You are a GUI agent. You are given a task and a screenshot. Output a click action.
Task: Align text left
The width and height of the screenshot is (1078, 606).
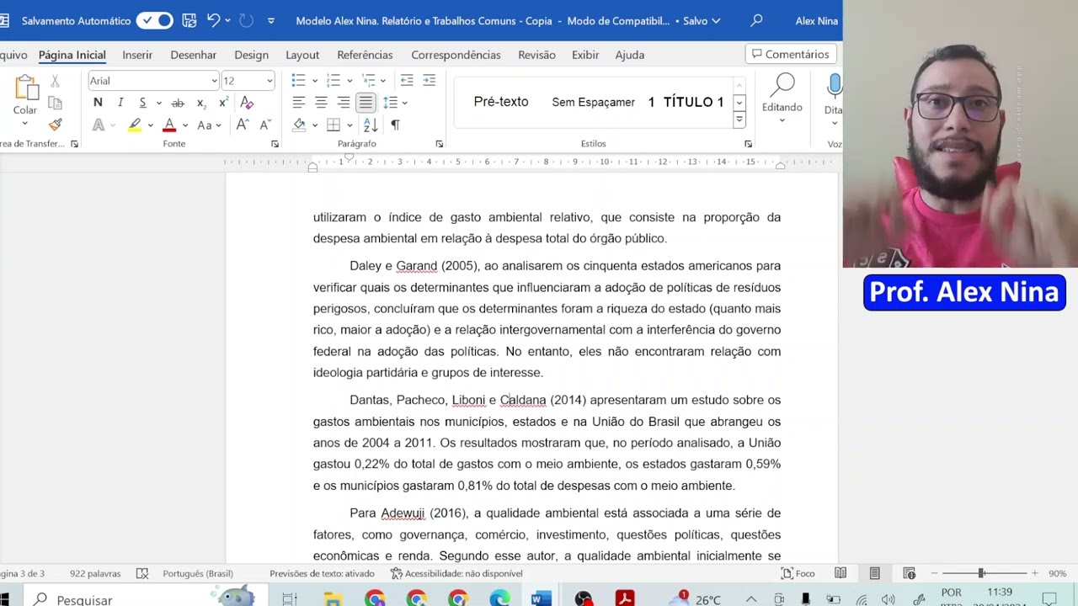point(298,103)
